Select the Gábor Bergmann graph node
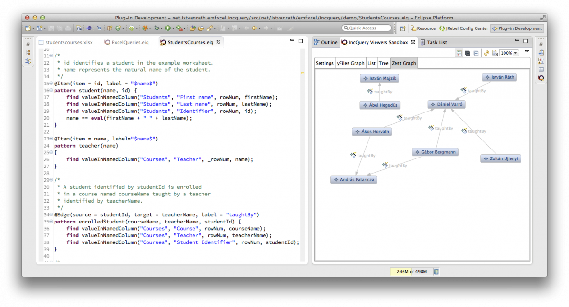569x307 pixels. (435, 152)
